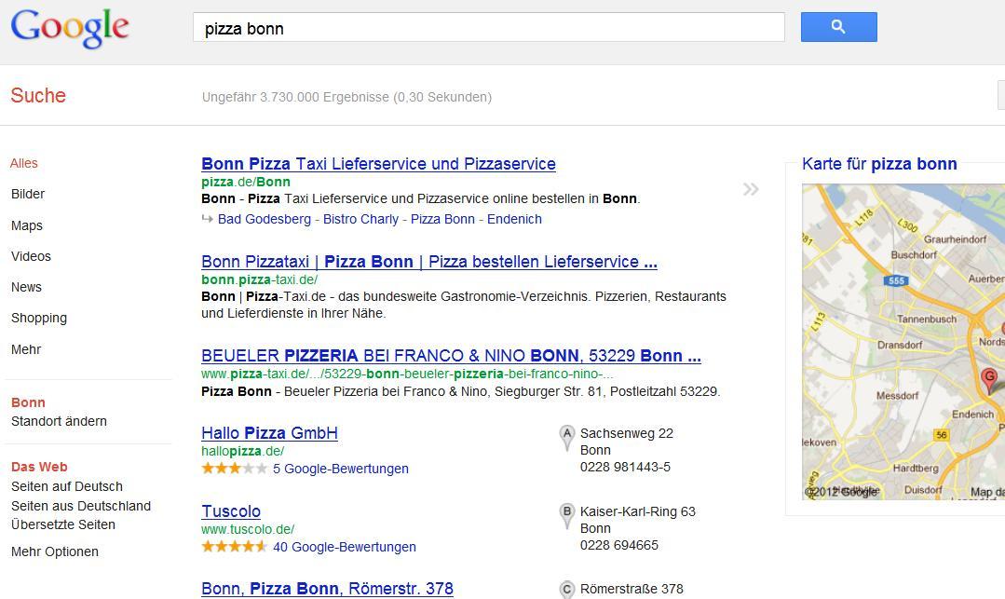The image size is (1005, 599).
Task: Select Das Web filter
Action: pyautogui.click(x=39, y=467)
